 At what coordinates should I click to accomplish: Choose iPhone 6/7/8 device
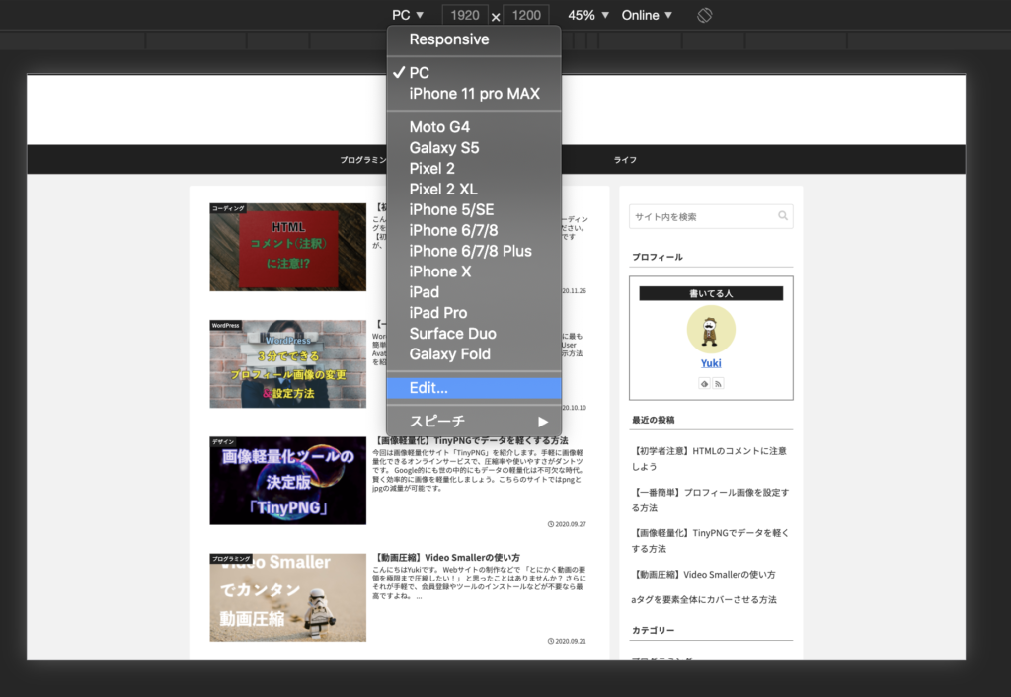(474, 230)
